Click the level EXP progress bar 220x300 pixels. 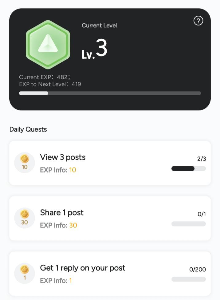tap(110, 93)
